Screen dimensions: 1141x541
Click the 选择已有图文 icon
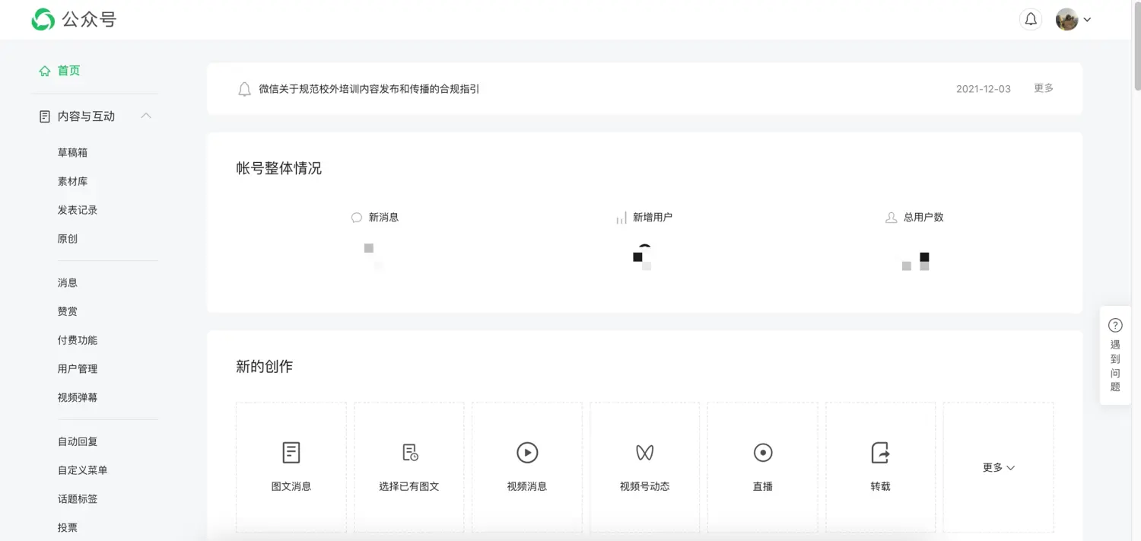point(408,451)
